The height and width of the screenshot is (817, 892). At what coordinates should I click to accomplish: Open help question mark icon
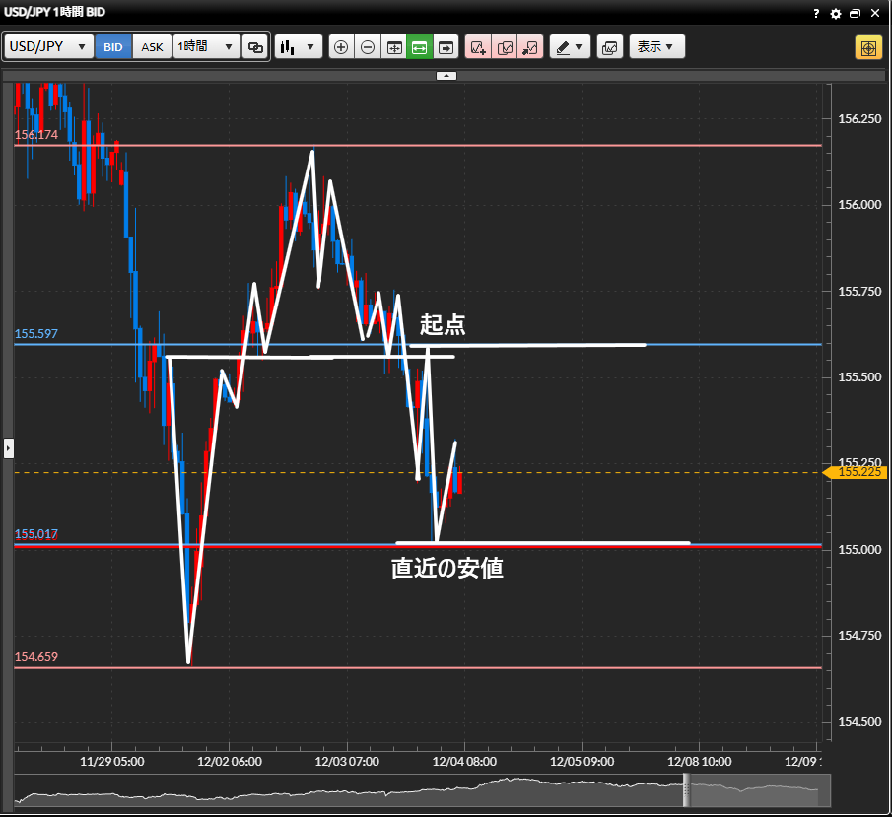point(816,13)
